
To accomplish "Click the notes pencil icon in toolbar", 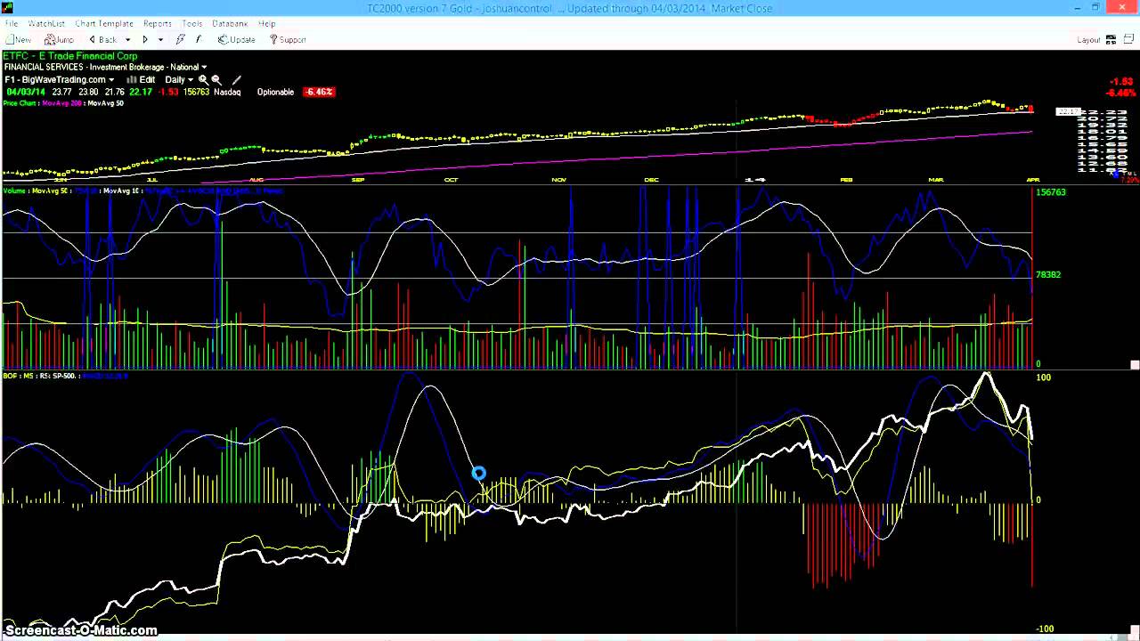I will click(180, 39).
